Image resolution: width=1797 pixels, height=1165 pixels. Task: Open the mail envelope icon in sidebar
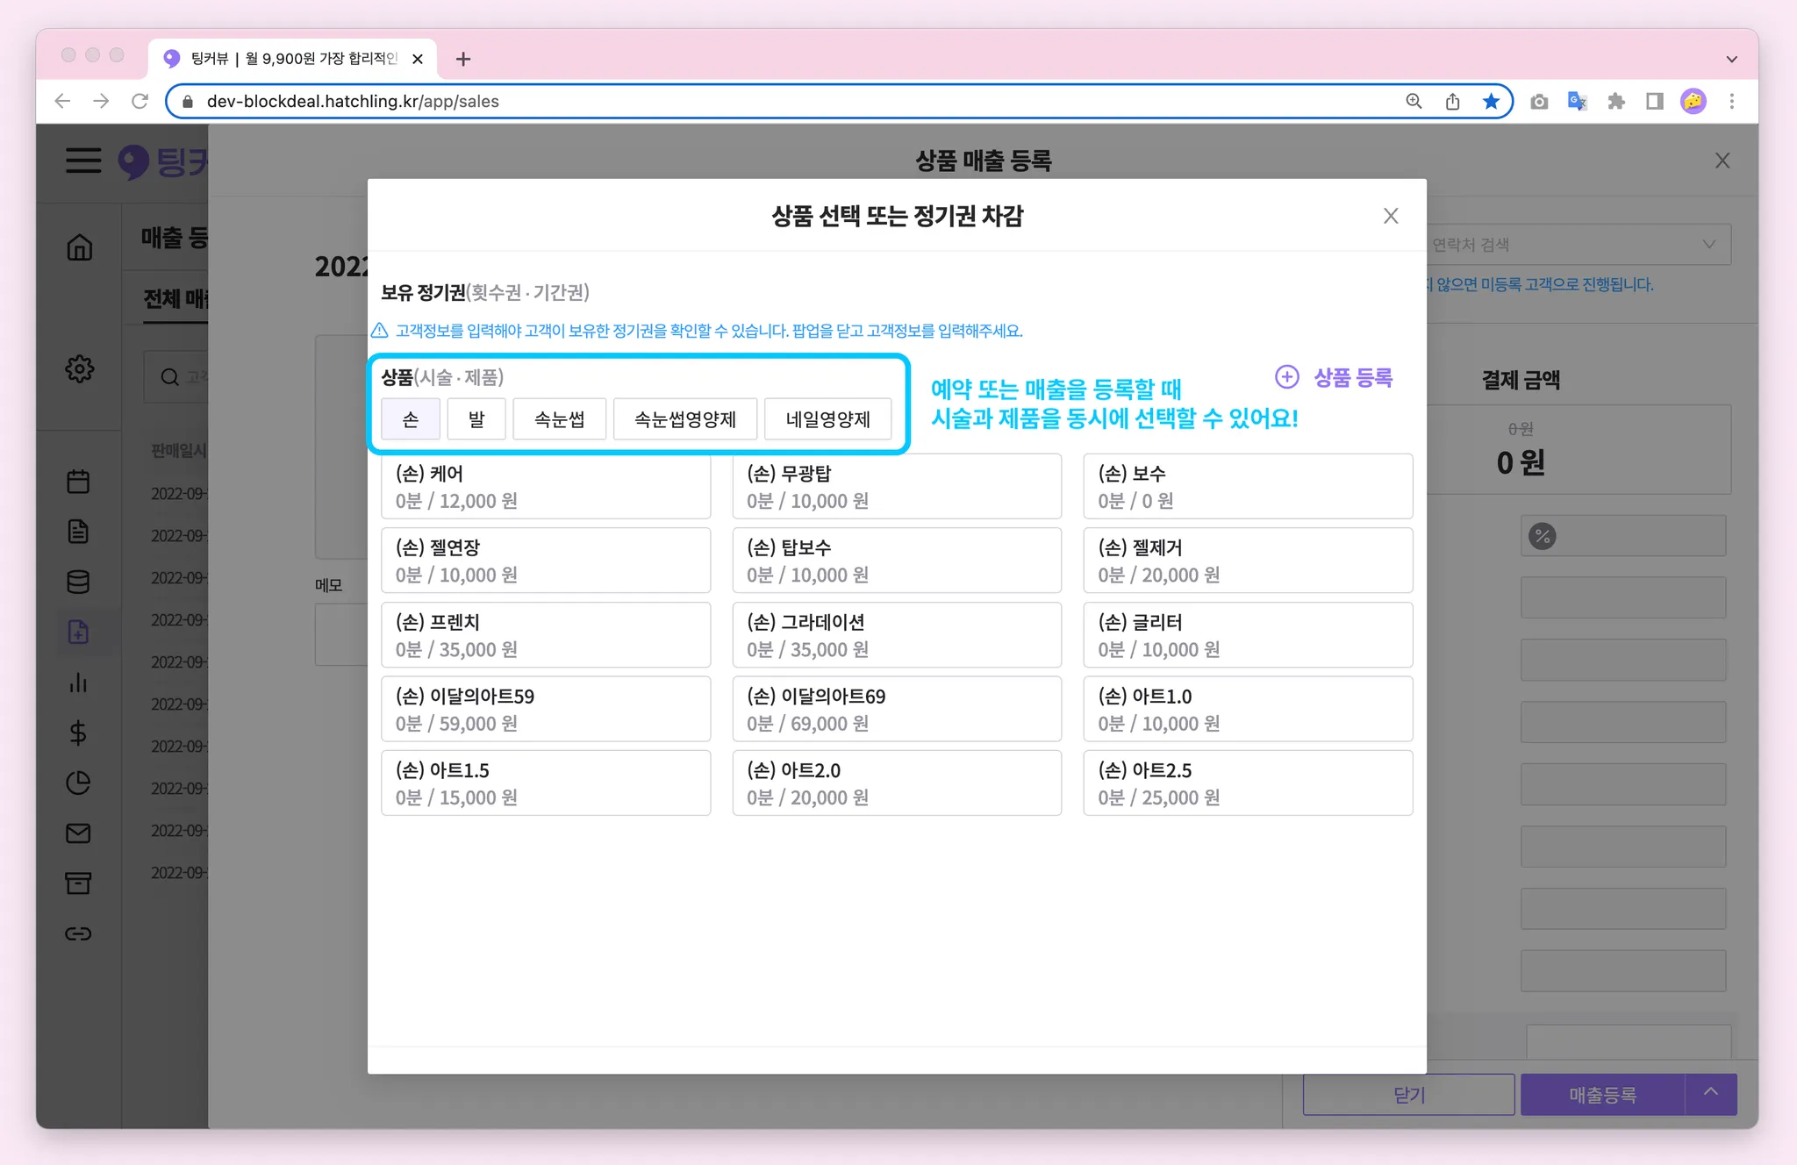click(78, 833)
